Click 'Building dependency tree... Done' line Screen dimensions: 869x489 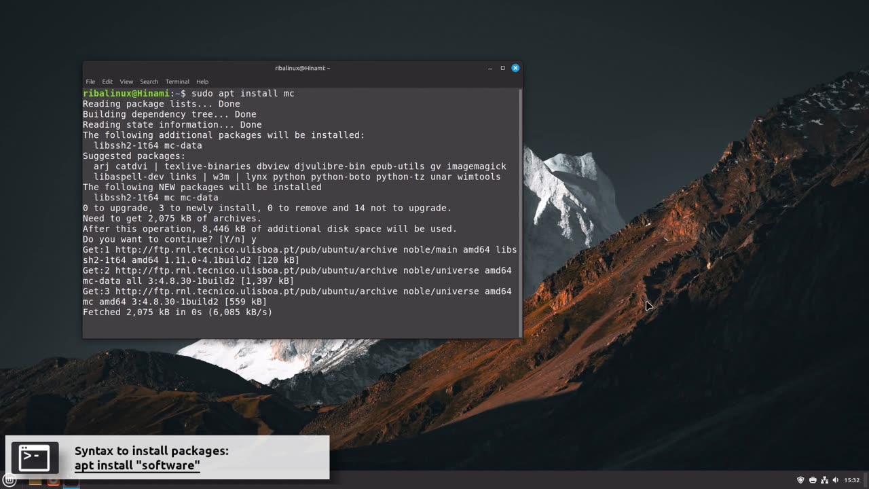pyautogui.click(x=170, y=114)
